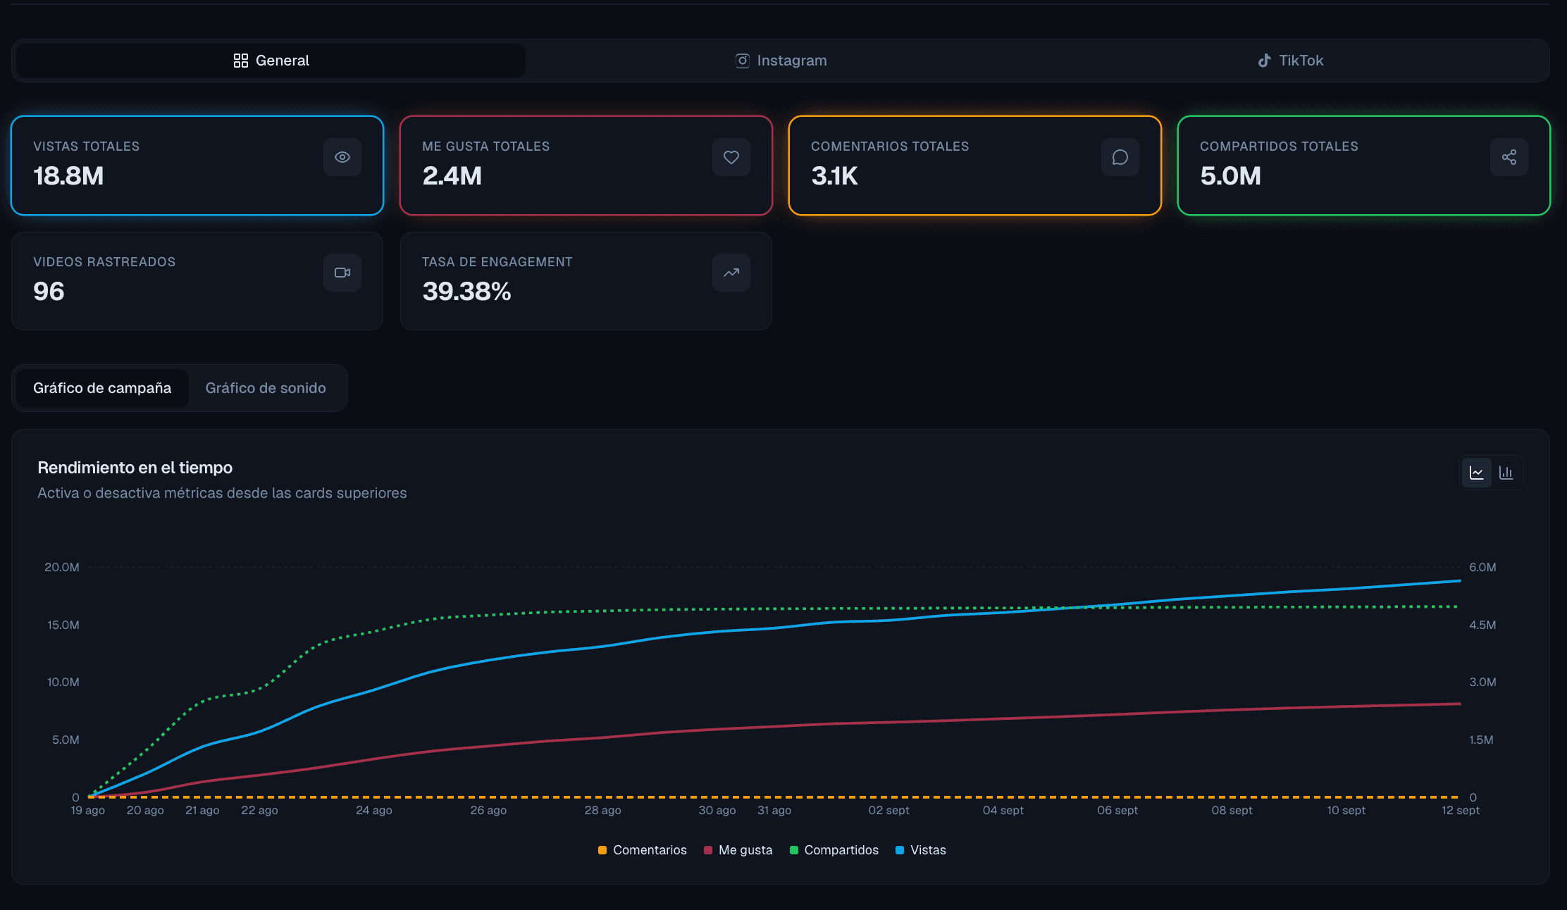Click the 3.1K comments total value
1567x910 pixels.
click(834, 176)
